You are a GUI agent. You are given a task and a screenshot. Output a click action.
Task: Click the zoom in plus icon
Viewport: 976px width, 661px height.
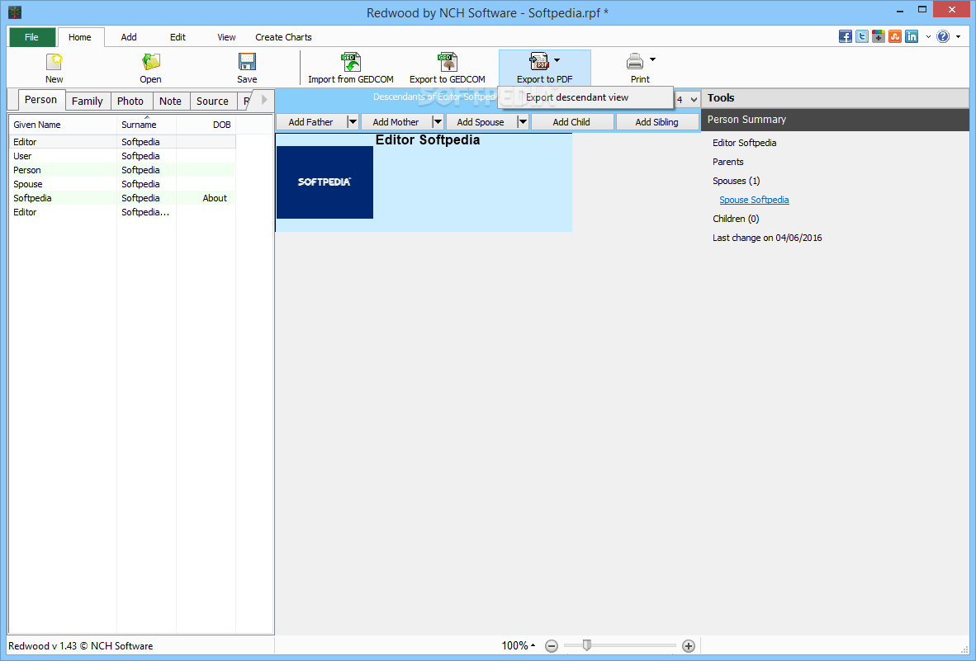tap(689, 646)
